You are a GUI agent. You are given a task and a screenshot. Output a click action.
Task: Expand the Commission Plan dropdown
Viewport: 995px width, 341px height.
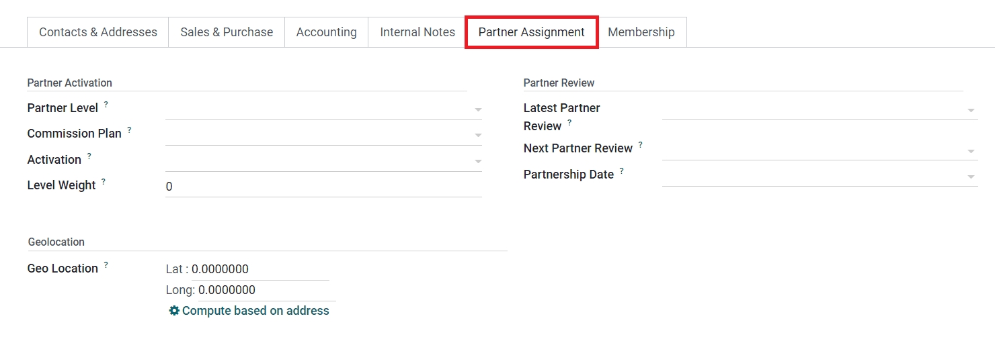point(477,135)
